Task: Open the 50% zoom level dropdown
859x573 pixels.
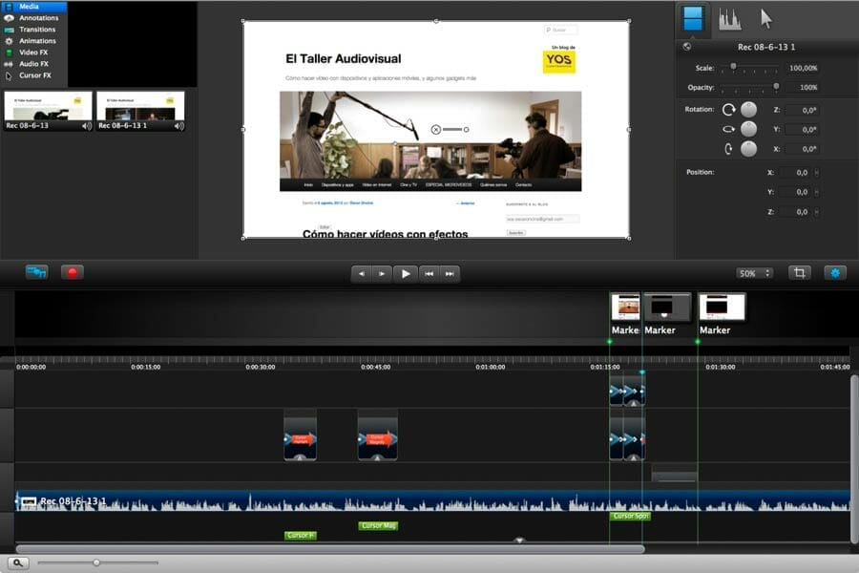Action: tap(753, 272)
